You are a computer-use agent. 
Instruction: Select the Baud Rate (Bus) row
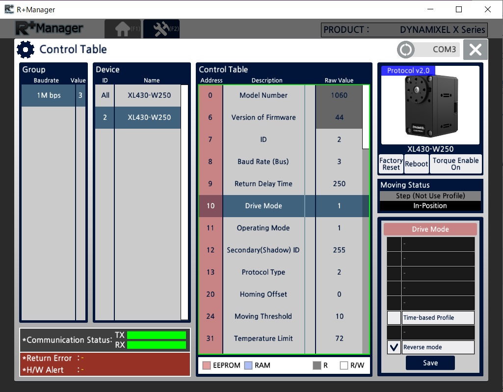tap(280, 162)
